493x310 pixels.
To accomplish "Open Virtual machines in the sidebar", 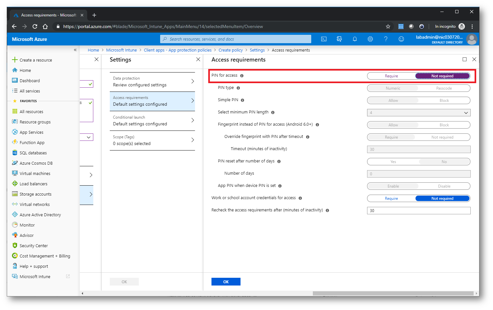I will click(x=35, y=173).
